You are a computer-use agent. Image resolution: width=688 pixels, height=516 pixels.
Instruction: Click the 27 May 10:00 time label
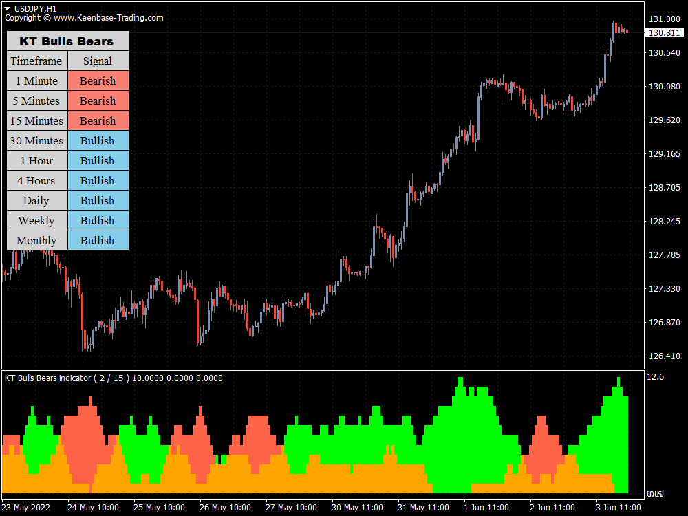(291, 508)
